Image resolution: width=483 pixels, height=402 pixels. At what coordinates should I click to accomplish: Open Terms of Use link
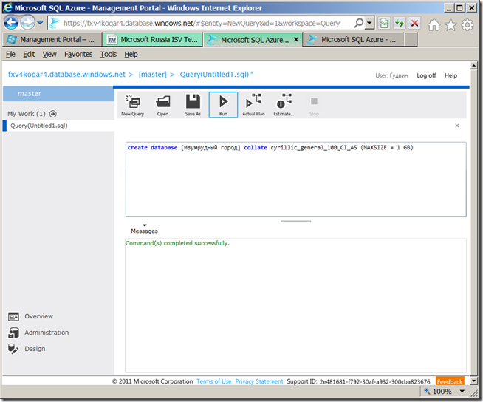[x=213, y=381]
